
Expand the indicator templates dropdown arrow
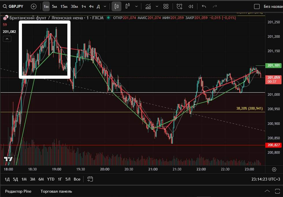pos(157,6)
